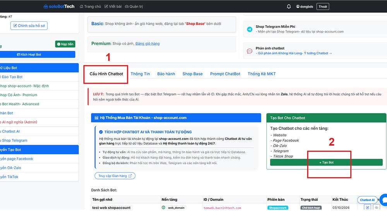Image resolution: width=387 pixels, height=212 pixels.
Task: Go to Trang chủ home page
Action: [90, 7]
